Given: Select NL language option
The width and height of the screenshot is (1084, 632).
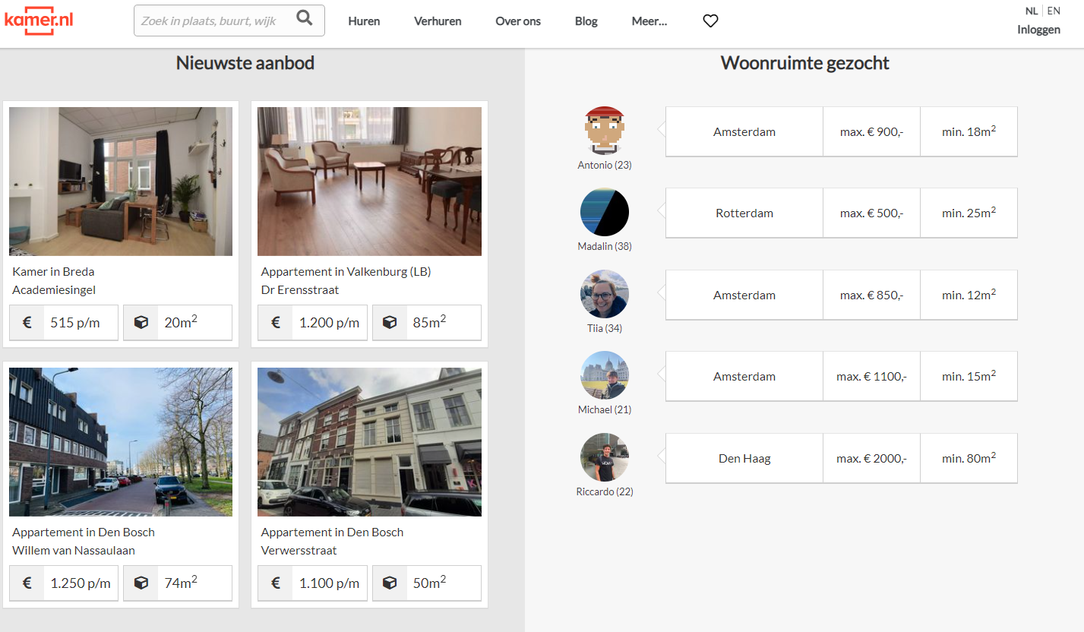Looking at the screenshot, I should pos(1031,11).
